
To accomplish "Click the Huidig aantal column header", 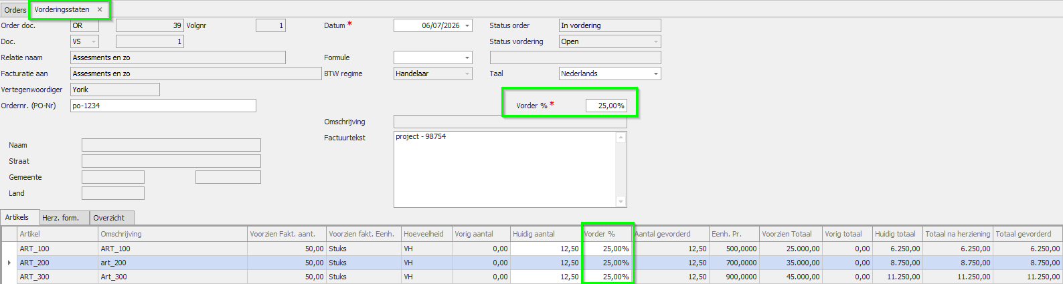I will click(x=546, y=234).
